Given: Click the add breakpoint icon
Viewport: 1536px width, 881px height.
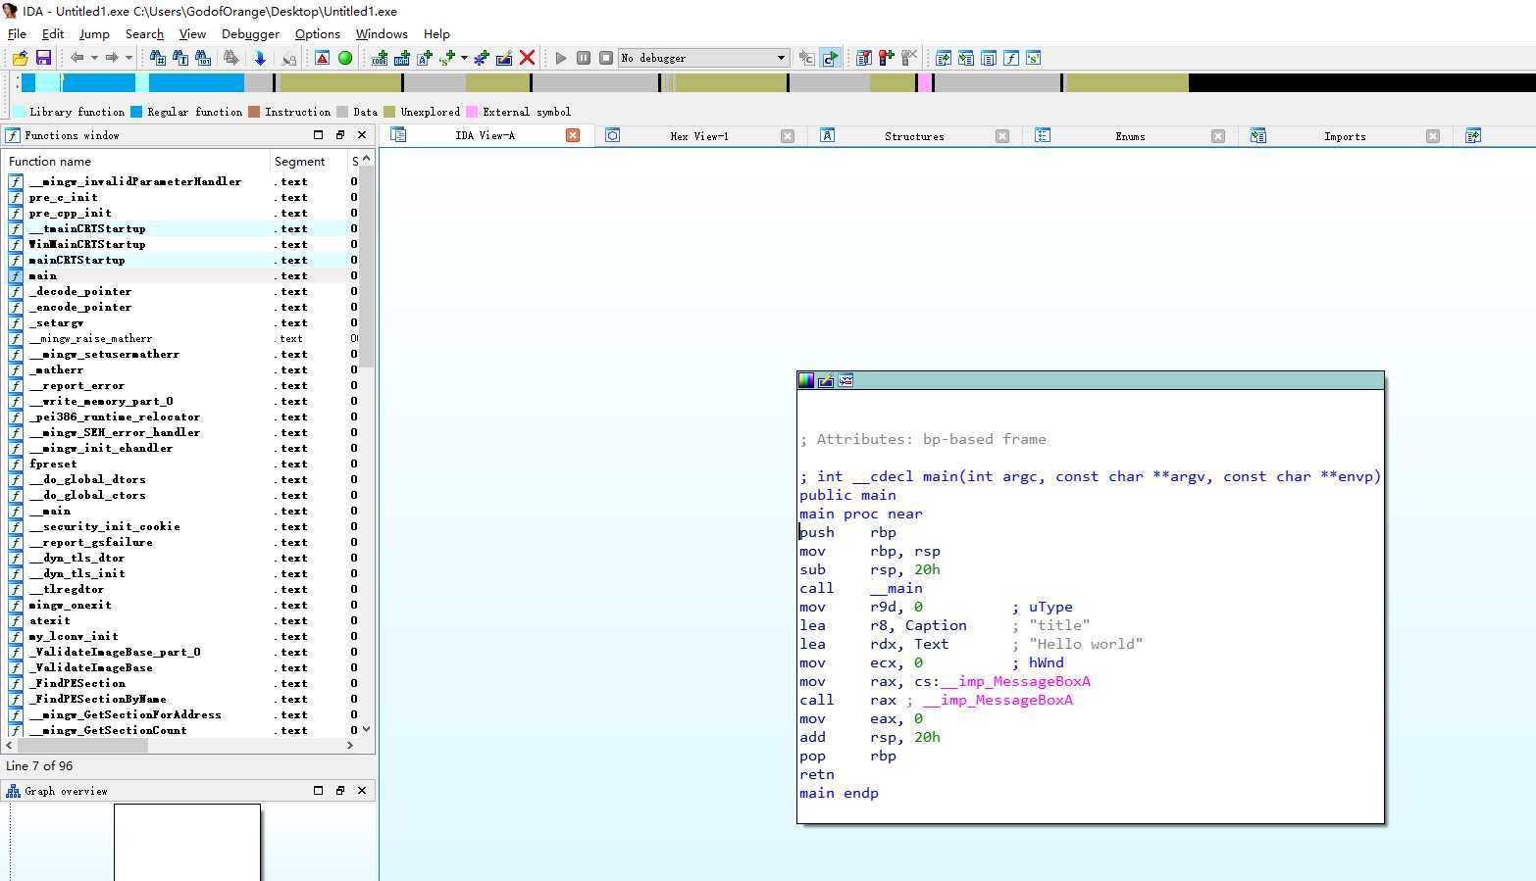Looking at the screenshot, I should (x=887, y=58).
